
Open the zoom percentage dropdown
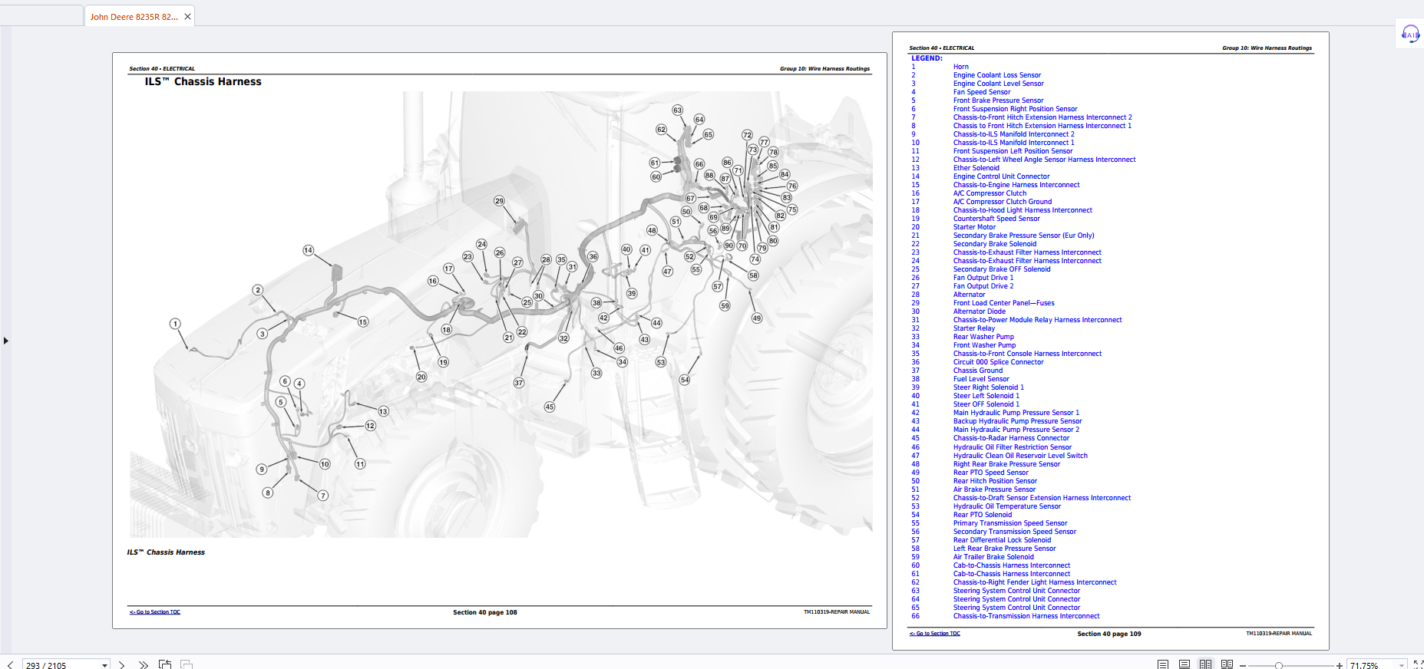click(x=1402, y=665)
